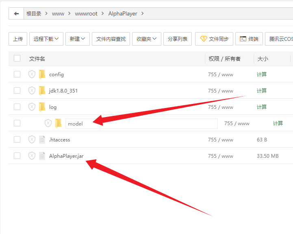The height and width of the screenshot is (234, 293).
Task: Click the chevron after wwwroot in the breadcrumb
Action: click(102, 13)
